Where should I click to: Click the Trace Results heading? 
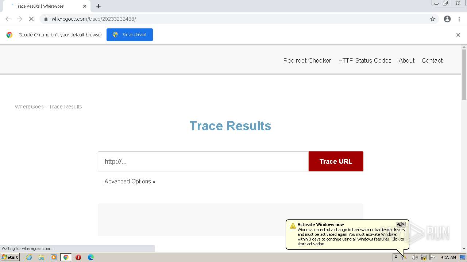[x=230, y=126]
